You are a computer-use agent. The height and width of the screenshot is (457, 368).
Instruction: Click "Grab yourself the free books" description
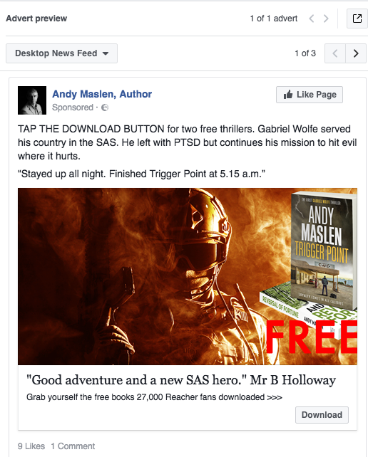(154, 397)
